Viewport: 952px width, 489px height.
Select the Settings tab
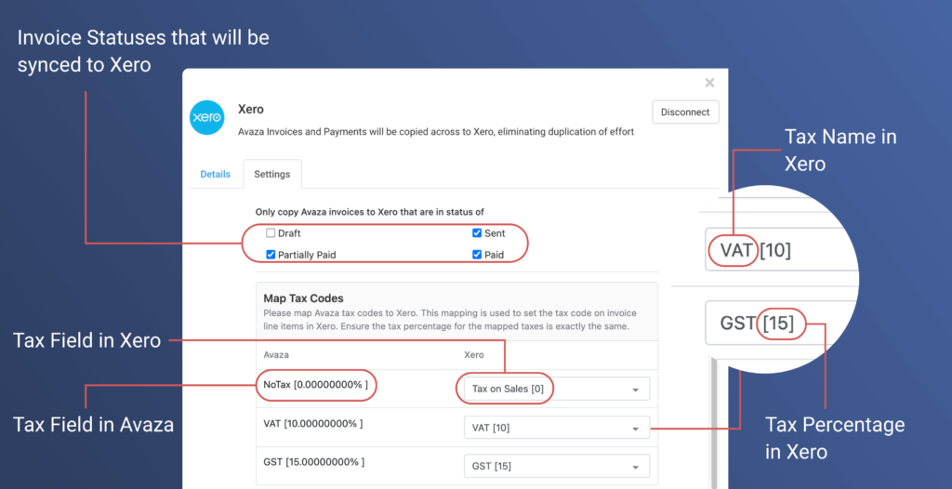pyautogui.click(x=272, y=174)
